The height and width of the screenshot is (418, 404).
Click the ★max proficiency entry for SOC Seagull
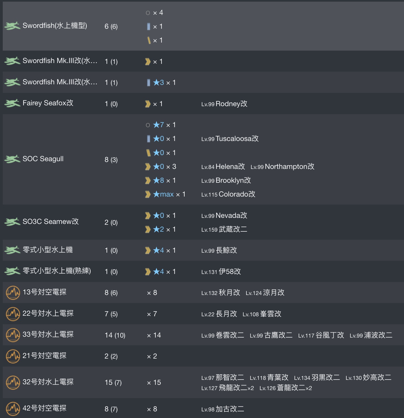click(165, 194)
